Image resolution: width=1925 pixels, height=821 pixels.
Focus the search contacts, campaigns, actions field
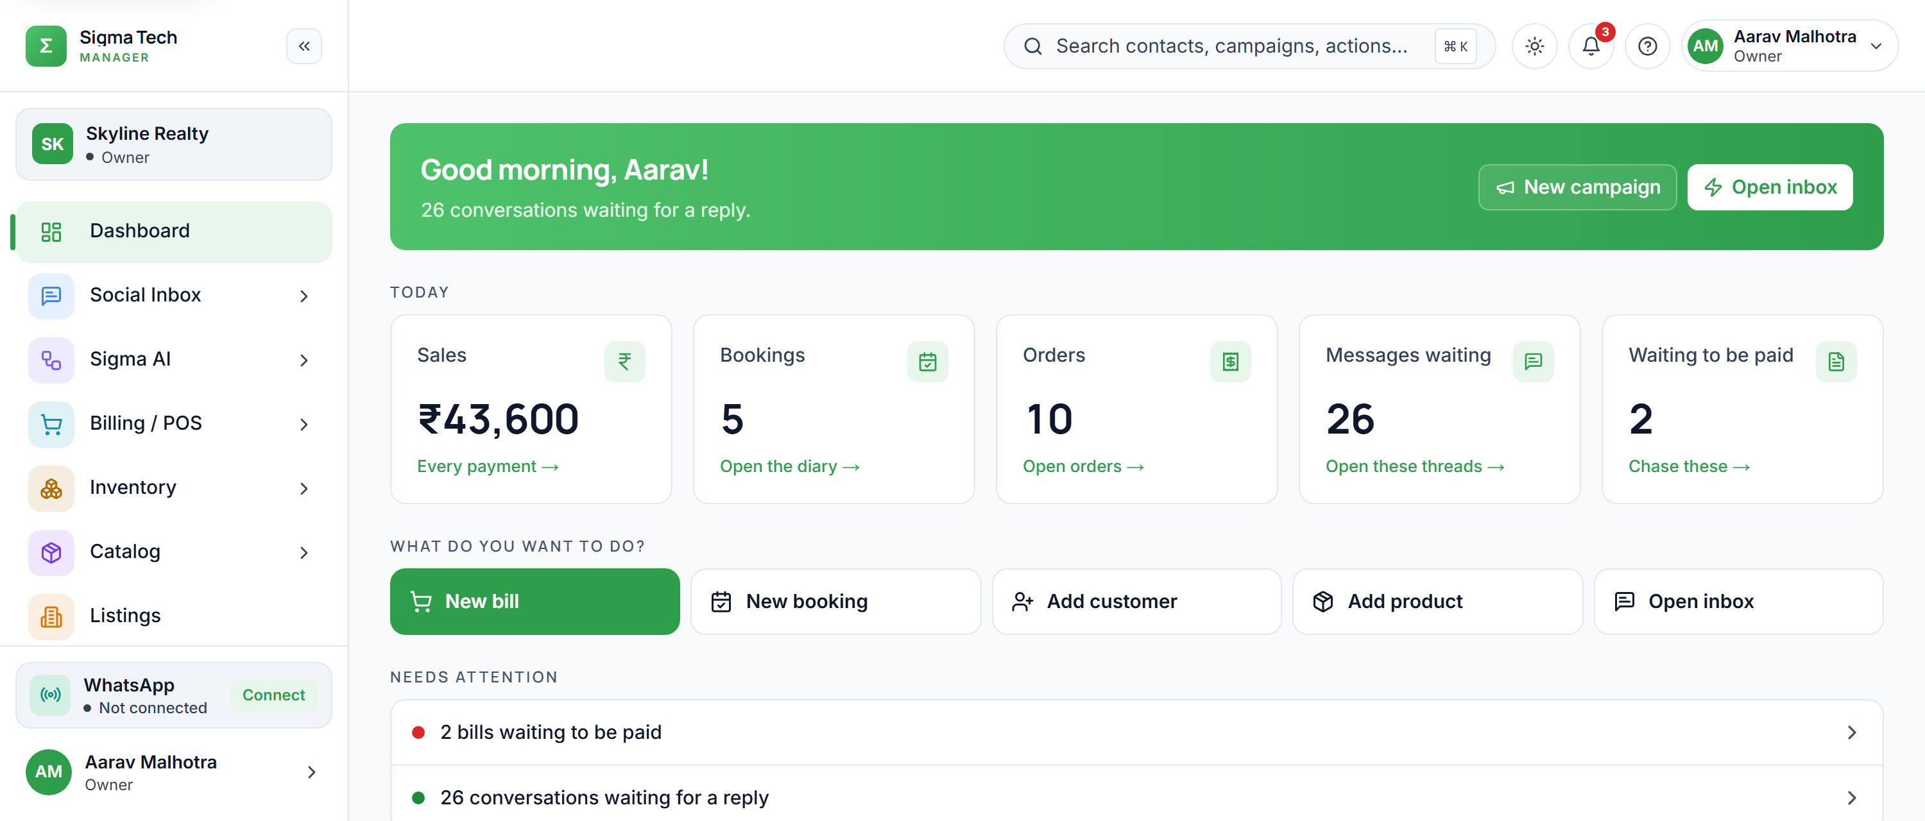click(x=1249, y=46)
